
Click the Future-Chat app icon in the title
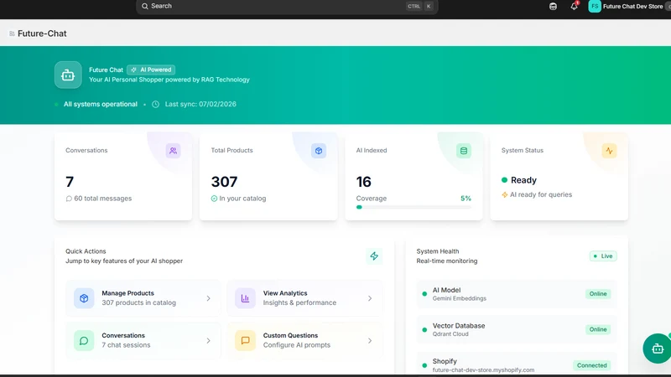click(12, 34)
